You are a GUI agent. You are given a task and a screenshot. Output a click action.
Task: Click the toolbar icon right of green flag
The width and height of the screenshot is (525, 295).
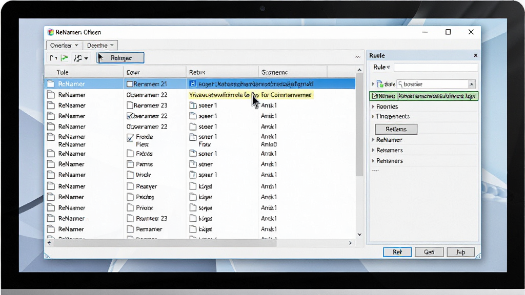click(x=78, y=58)
